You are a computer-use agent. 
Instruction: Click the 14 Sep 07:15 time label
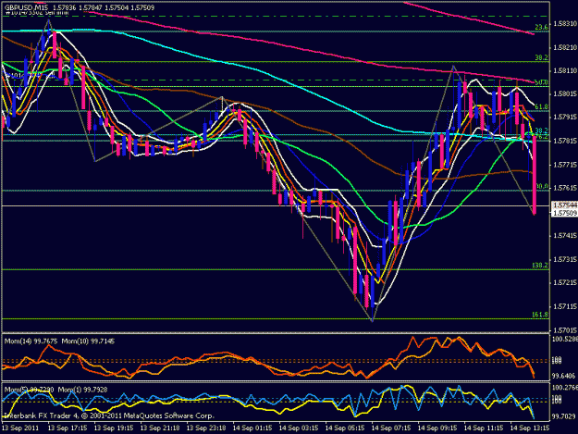click(391, 428)
